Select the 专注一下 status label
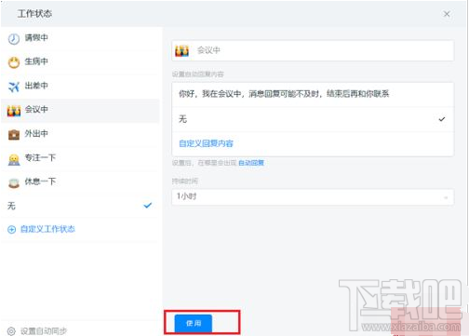 (40, 157)
